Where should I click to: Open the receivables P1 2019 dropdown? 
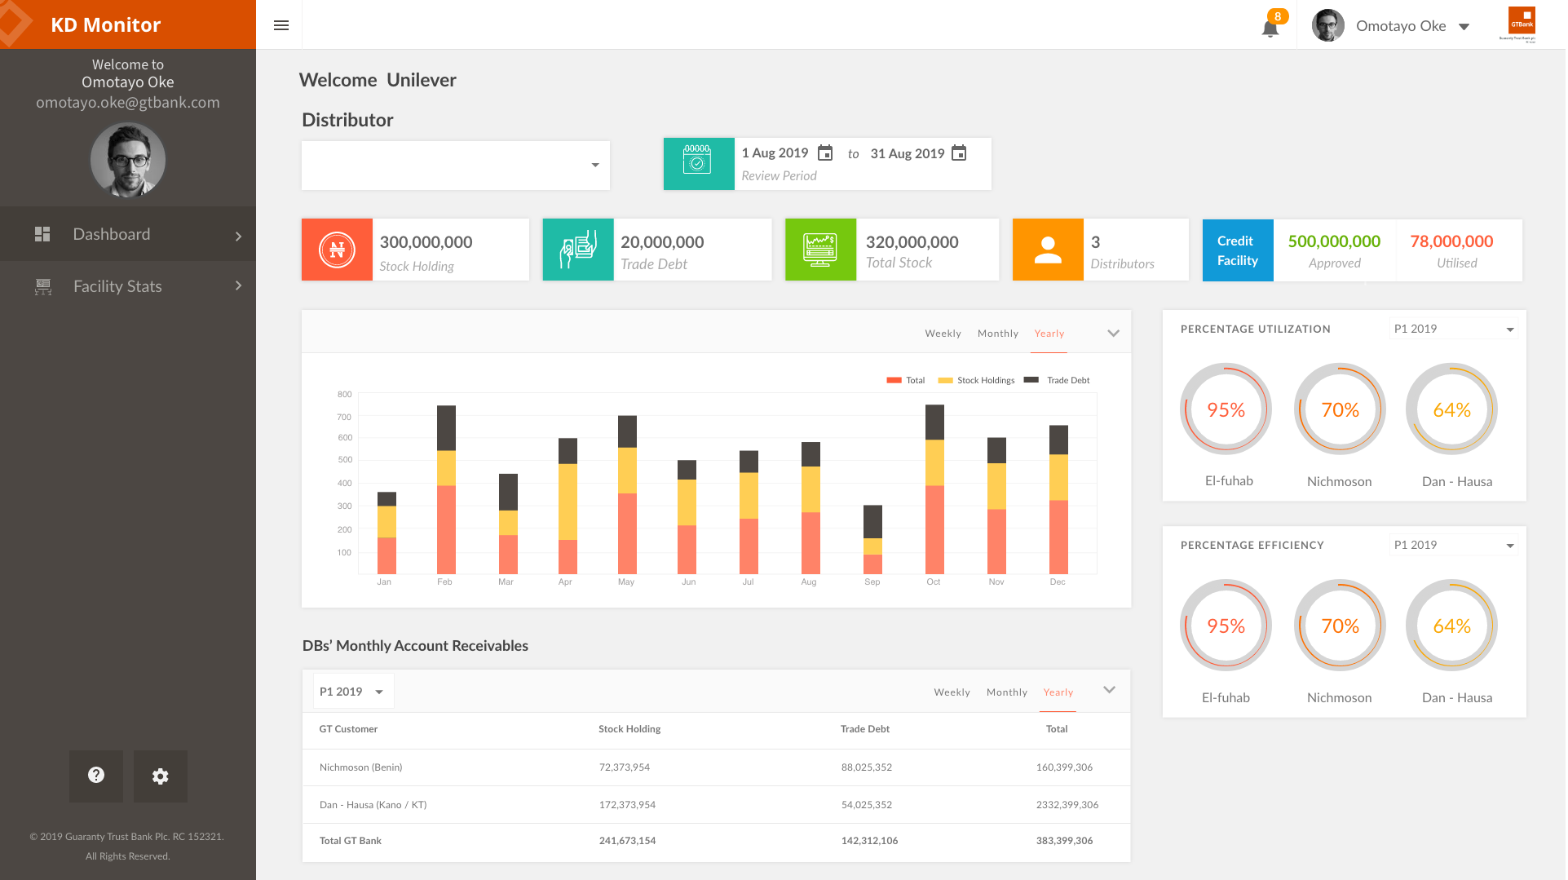point(354,692)
